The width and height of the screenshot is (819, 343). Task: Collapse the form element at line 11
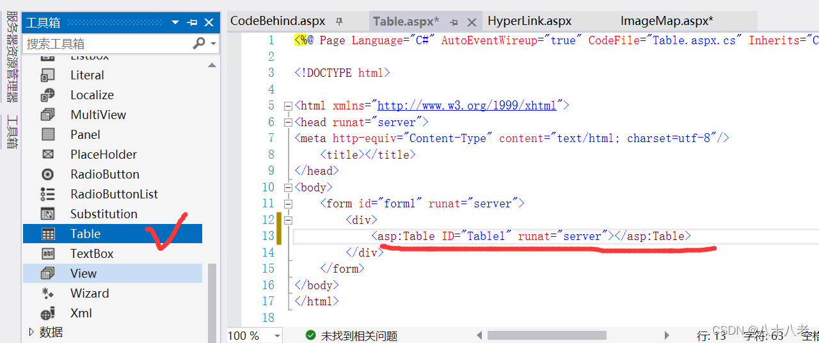point(288,204)
